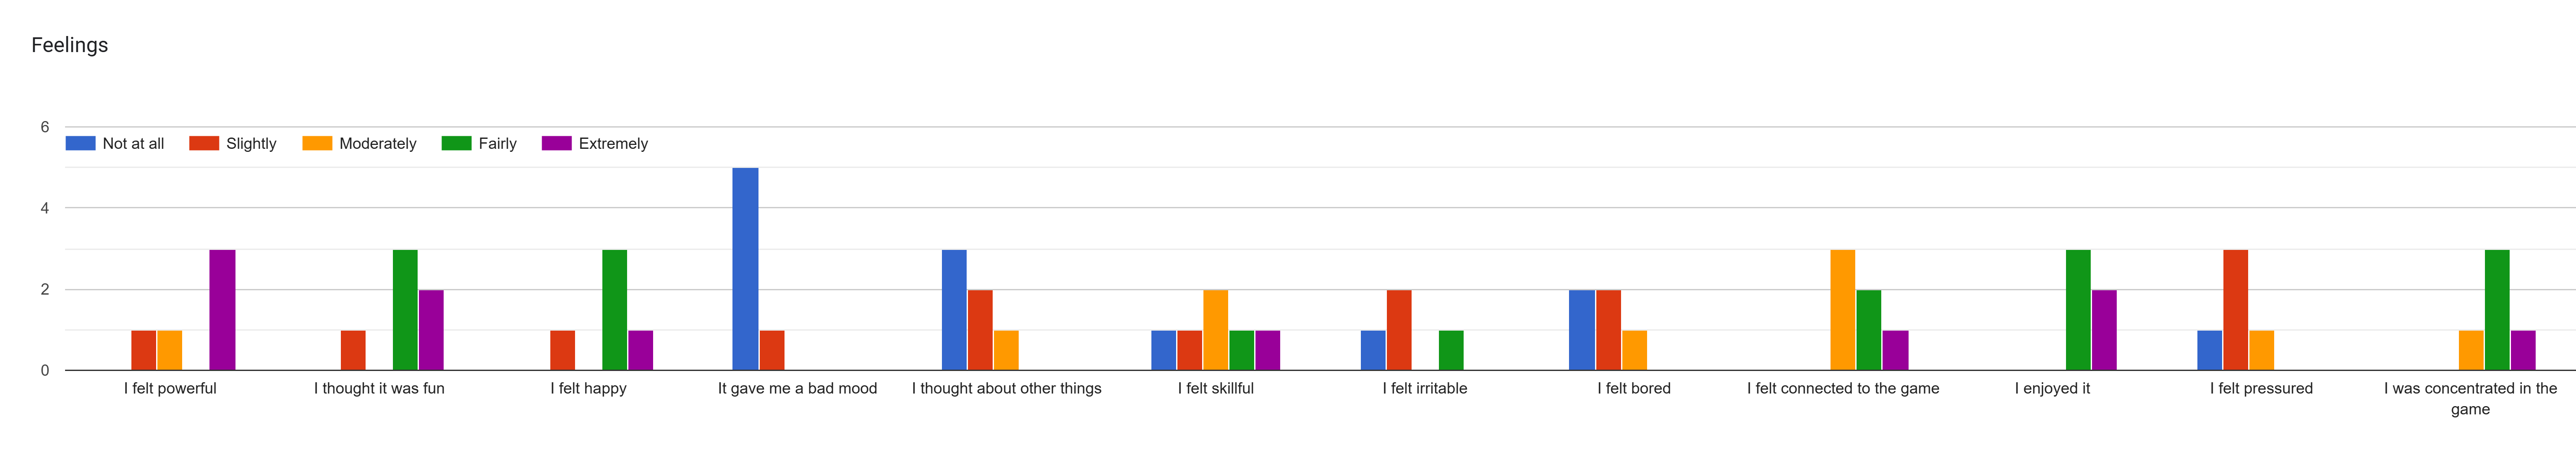Click the blue bar above 'I thought about other things'

[954, 310]
